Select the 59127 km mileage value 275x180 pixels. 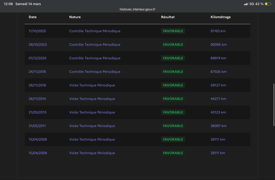tap(218, 85)
